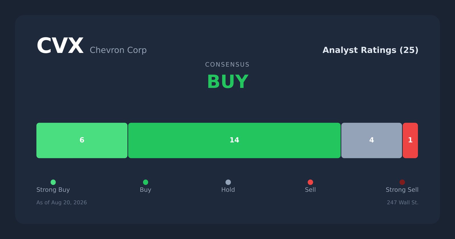This screenshot has height=239, width=455.
Task: Click the gray Hold legend dot
Action: (x=228, y=182)
